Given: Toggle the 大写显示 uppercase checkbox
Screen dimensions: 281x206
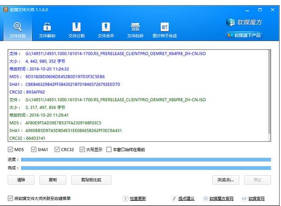Looking at the screenshot, I should coord(82,149).
